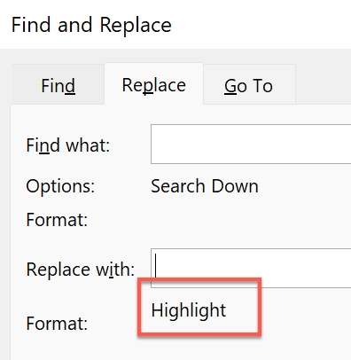Switch to the Find tab

click(x=58, y=85)
